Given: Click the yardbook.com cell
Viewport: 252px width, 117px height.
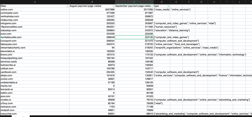Looking at the screenshot, I should click(x=35, y=72).
